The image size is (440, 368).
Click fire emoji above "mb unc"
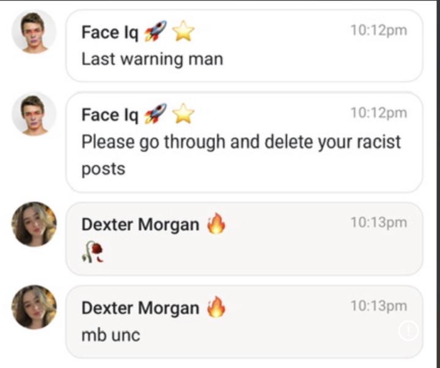[216, 307]
